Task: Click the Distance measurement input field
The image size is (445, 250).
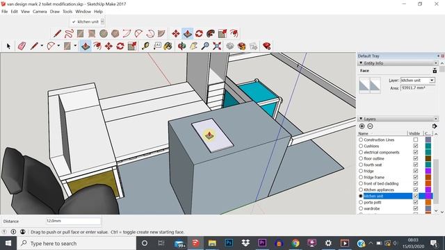Action: pos(74,221)
